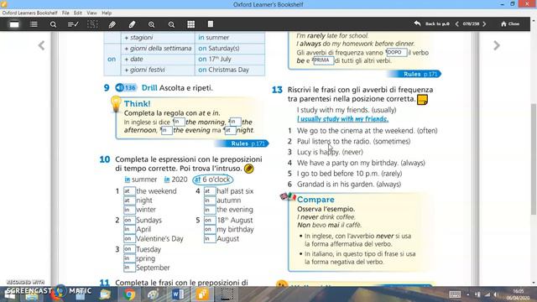Click the pencil icon beside exercise 10
Viewport: 537px width, 302px height.
(249, 169)
